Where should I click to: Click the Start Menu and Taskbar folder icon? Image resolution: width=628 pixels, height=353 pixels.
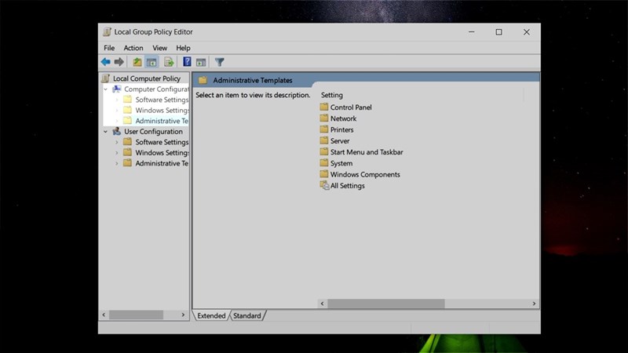click(x=324, y=151)
